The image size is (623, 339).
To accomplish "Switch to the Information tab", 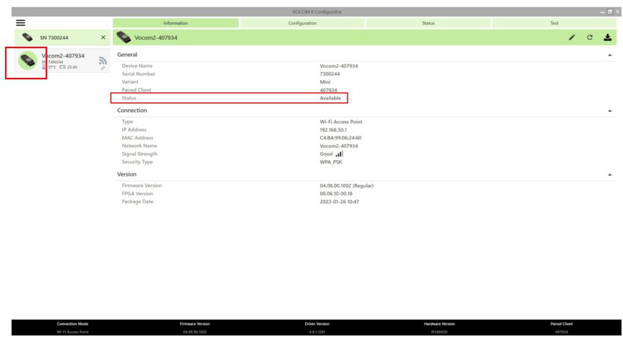I will click(x=176, y=23).
